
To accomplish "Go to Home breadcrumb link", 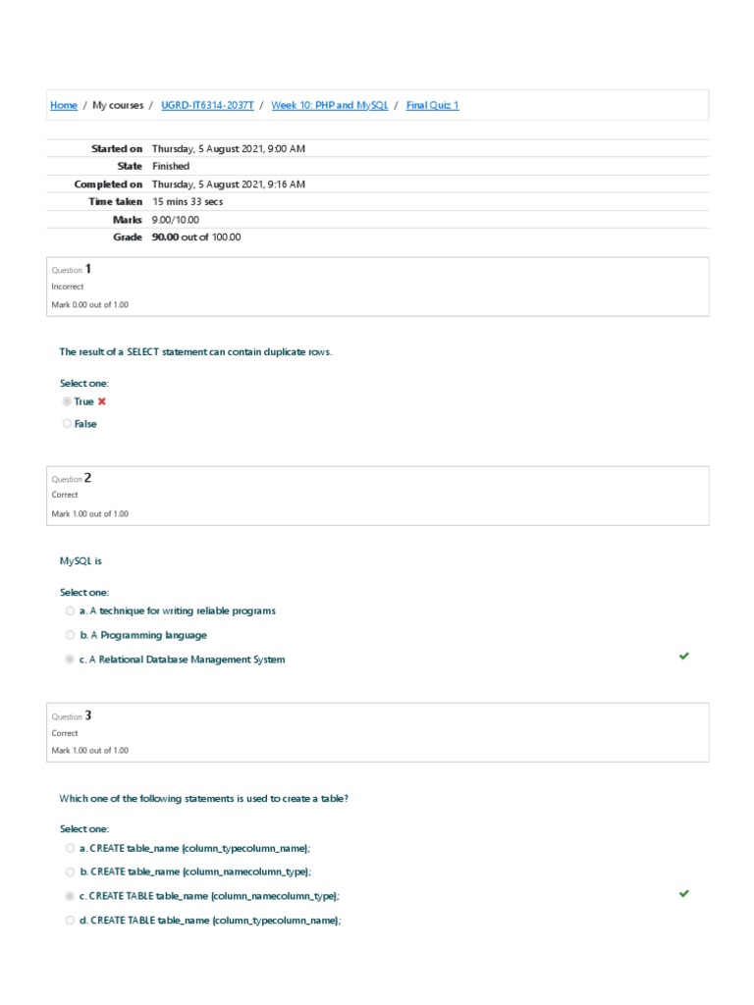I will [x=64, y=105].
